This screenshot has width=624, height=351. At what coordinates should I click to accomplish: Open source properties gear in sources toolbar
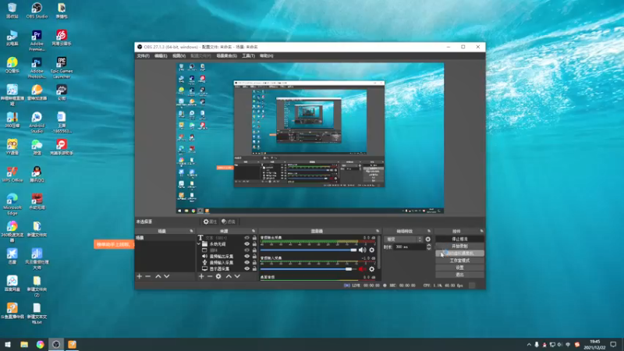point(218,276)
